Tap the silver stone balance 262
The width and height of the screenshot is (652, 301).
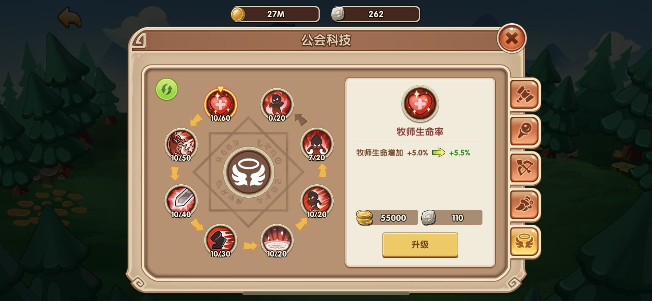[x=375, y=14]
